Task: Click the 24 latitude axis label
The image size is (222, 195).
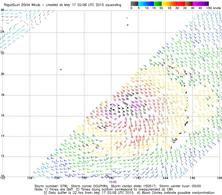Action: pyautogui.click(x=2, y=32)
